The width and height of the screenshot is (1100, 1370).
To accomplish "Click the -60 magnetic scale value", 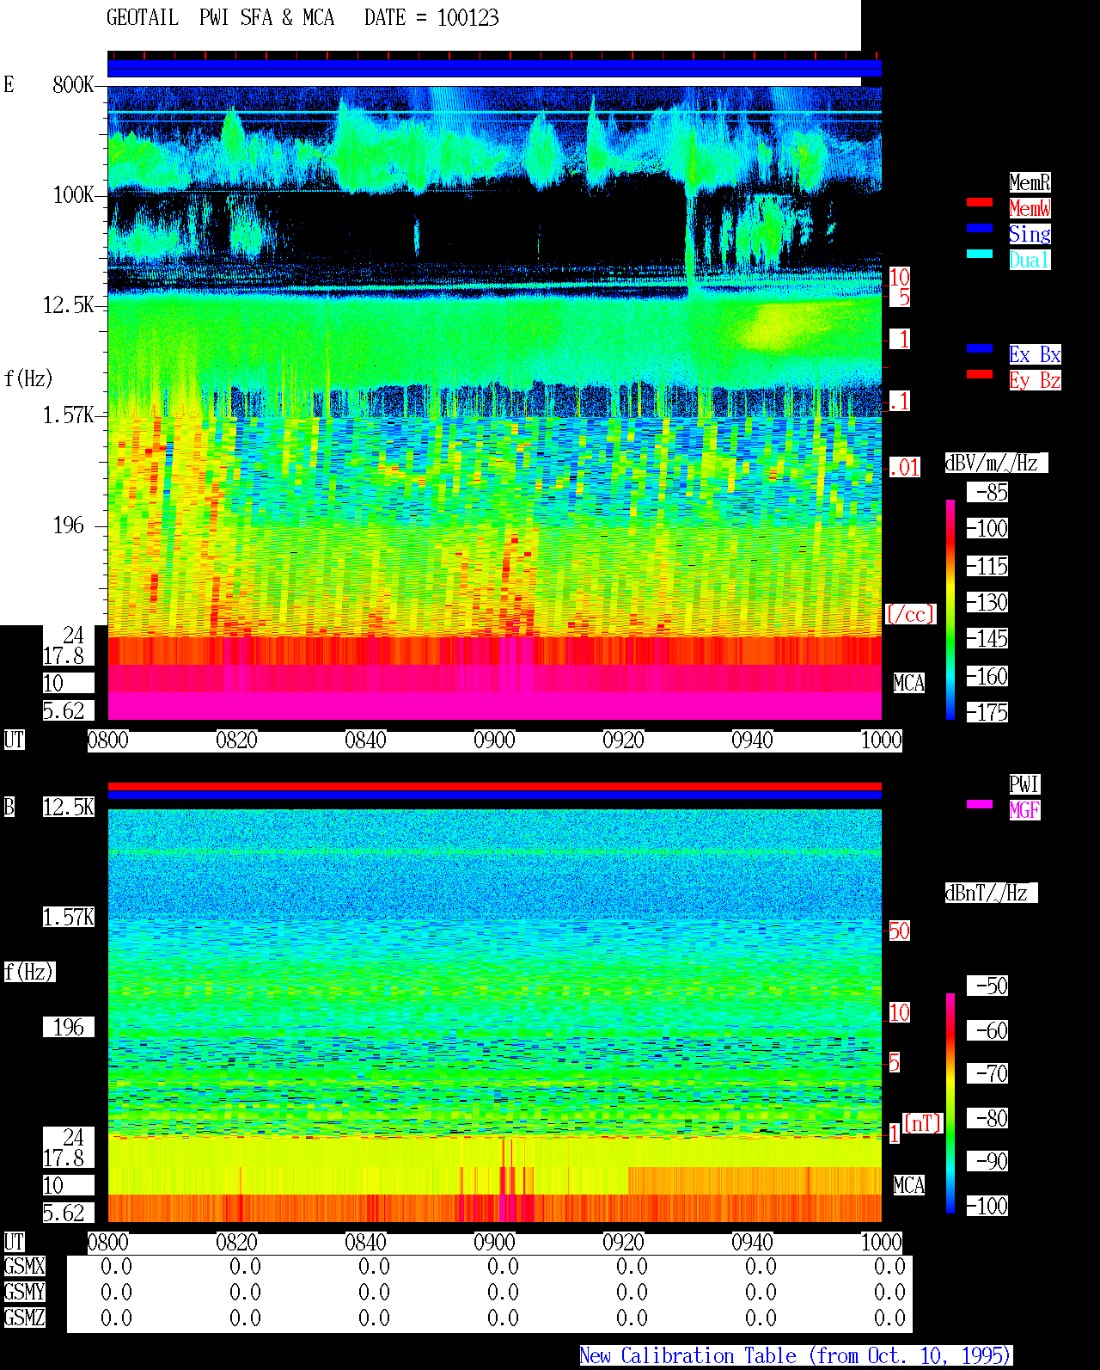I will [987, 1030].
